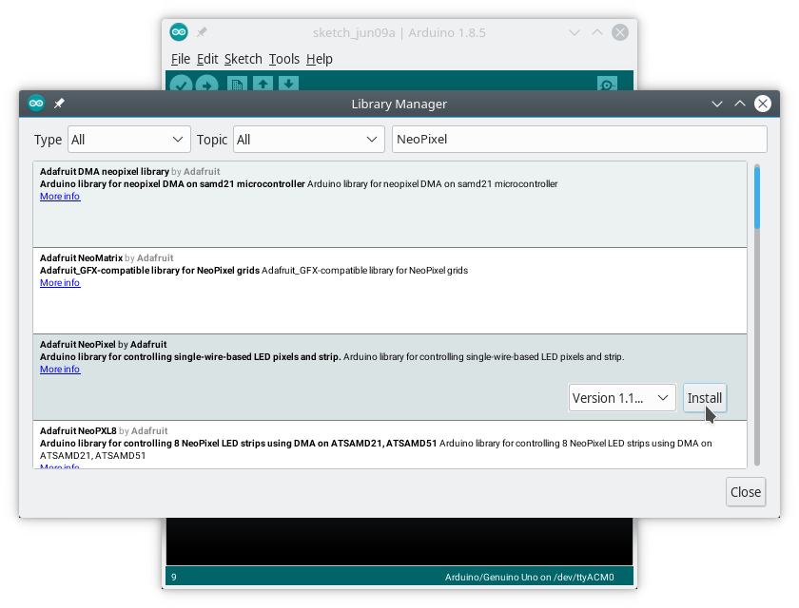The image size is (799, 608).
Task: Select the Adafruit NeoMatrix entry title
Action: point(82,258)
